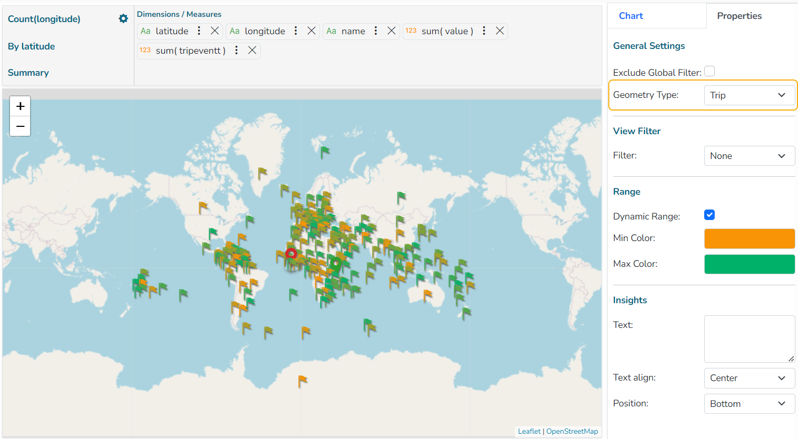
Task: Expand the Geometry Type dropdown
Action: pyautogui.click(x=749, y=95)
